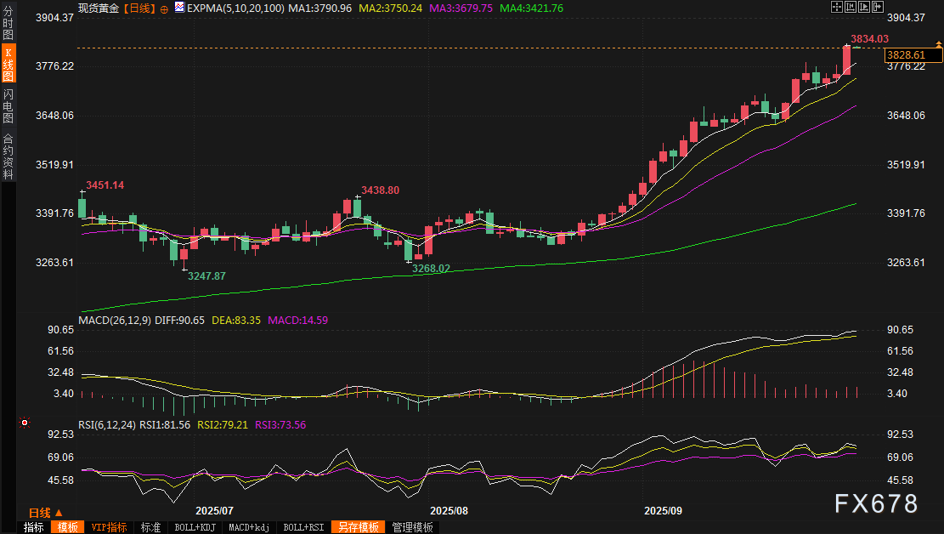Viewport: 944px width, 534px height.
Task: Click the 另存模板 button
Action: click(357, 527)
